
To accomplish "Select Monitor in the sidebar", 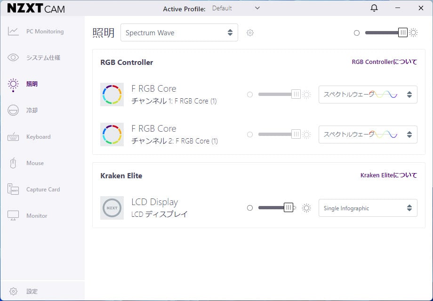I will coord(37,216).
